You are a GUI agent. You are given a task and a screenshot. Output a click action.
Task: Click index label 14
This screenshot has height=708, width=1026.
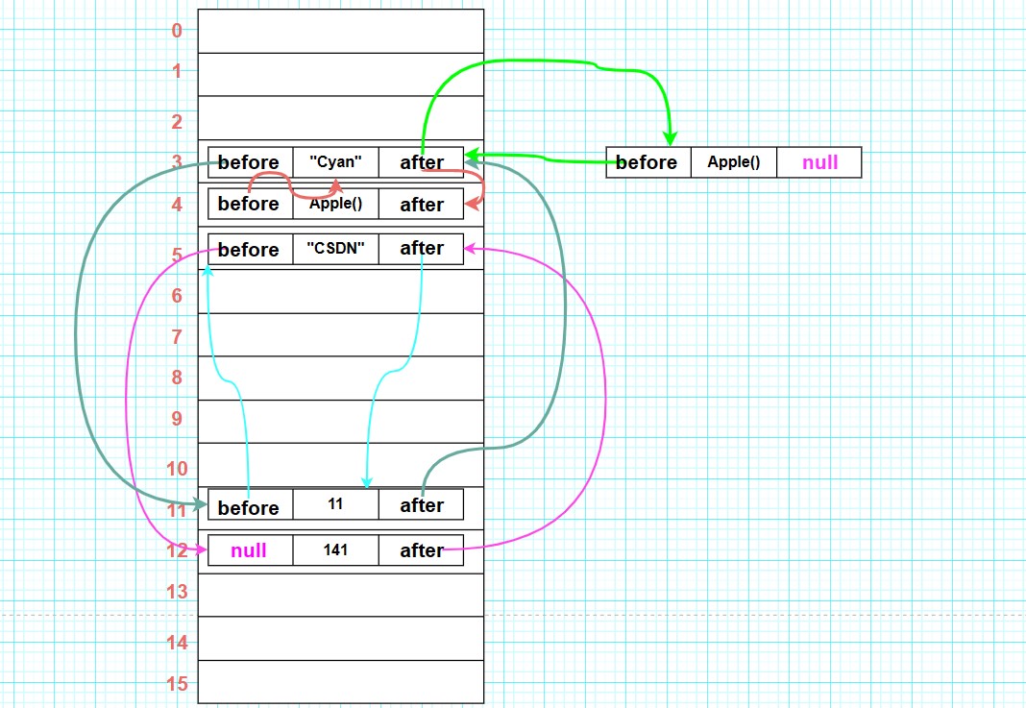coord(177,643)
